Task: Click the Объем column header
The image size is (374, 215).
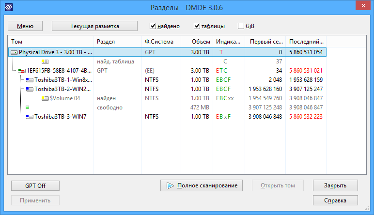Action: coord(197,42)
